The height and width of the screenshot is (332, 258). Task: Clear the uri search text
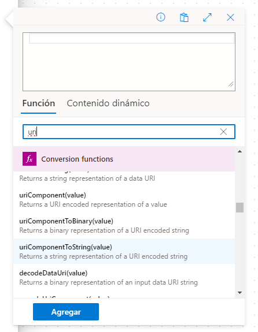[223, 132]
